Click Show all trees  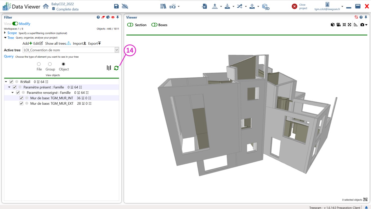(58, 43)
